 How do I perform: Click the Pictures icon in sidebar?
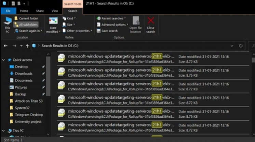12,87
